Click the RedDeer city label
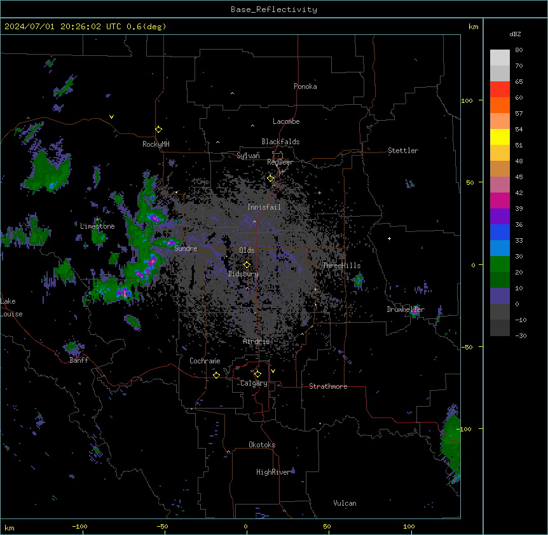548x535 pixels. [280, 162]
